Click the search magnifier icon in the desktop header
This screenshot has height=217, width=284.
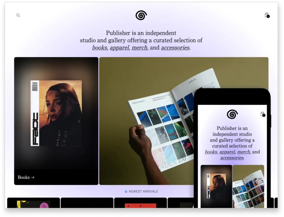click(18, 15)
